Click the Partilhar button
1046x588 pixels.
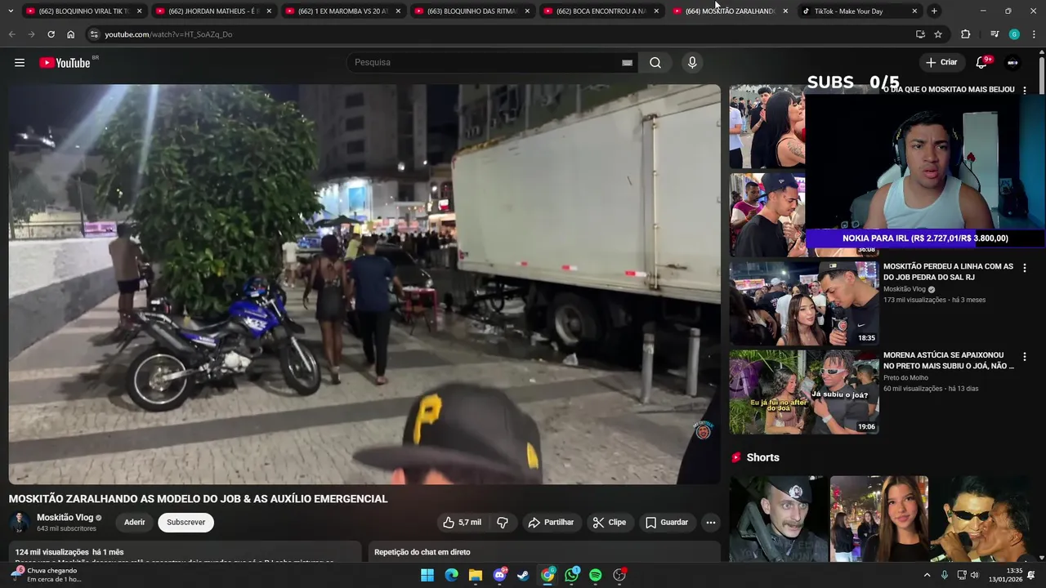pos(551,523)
